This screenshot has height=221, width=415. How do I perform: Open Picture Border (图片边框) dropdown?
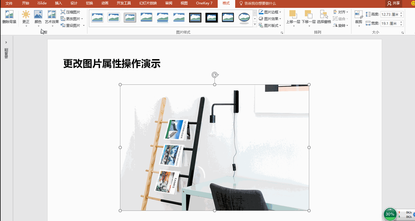tap(270, 12)
